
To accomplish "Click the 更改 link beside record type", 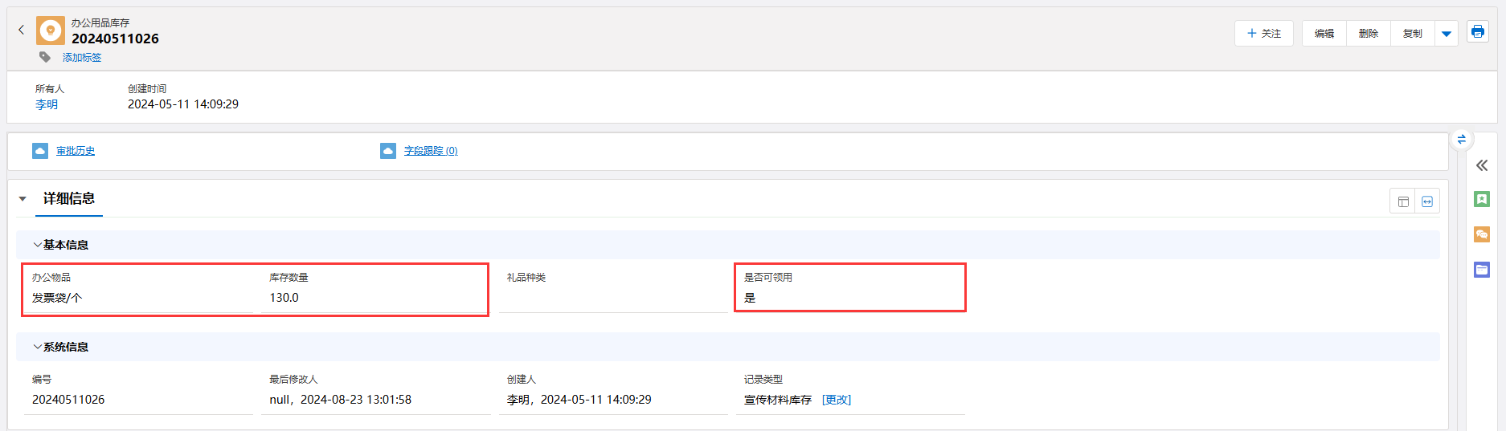I will pos(836,400).
